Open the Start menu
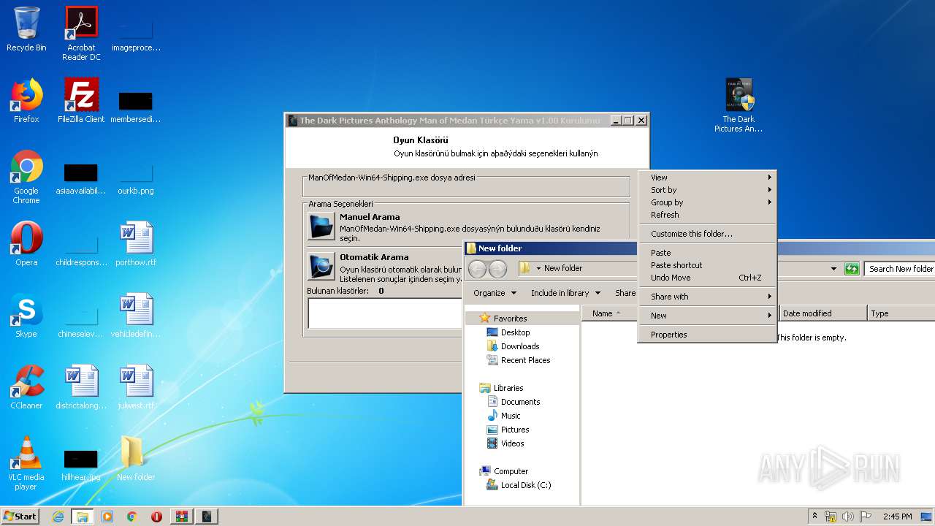935x526 pixels. click(20, 517)
